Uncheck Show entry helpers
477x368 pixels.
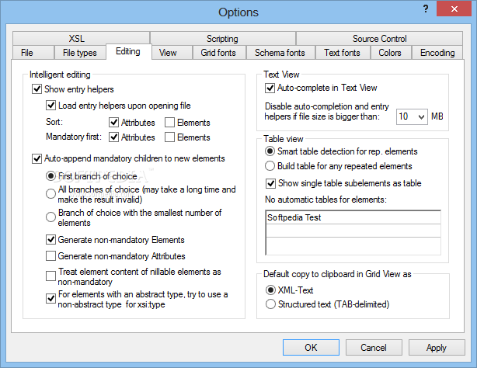[x=37, y=89]
